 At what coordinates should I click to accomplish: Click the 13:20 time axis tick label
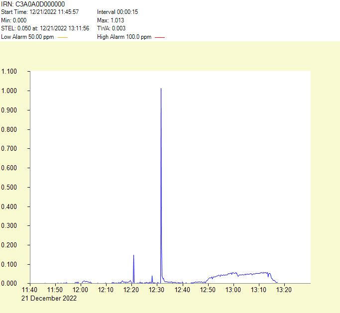pos(284,290)
